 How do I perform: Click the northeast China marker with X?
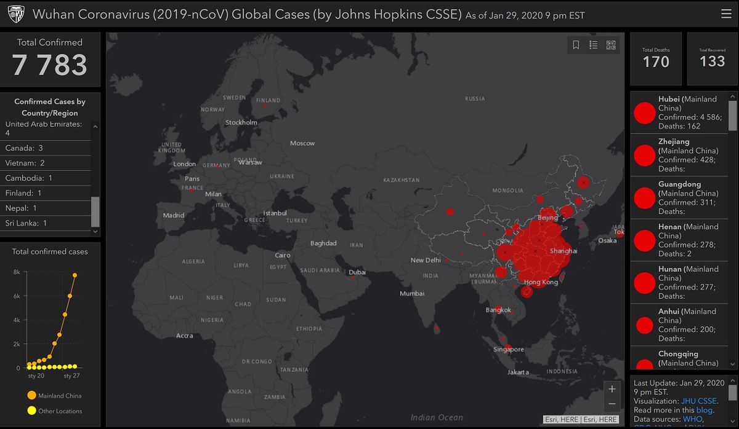point(583,182)
